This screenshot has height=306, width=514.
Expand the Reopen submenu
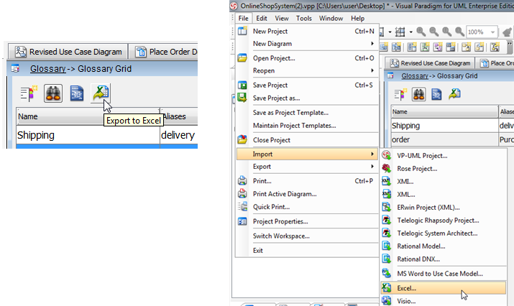[307, 70]
